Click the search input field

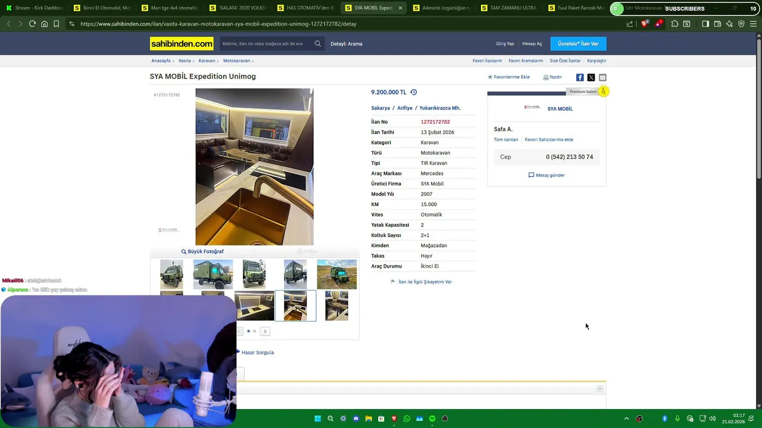click(267, 43)
